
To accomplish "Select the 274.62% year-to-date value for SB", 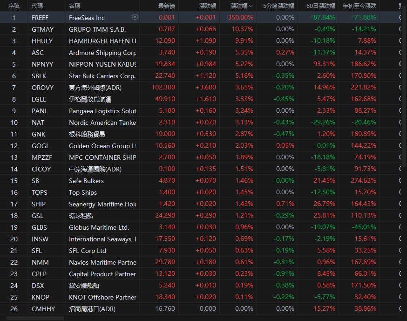I will 363,180.
